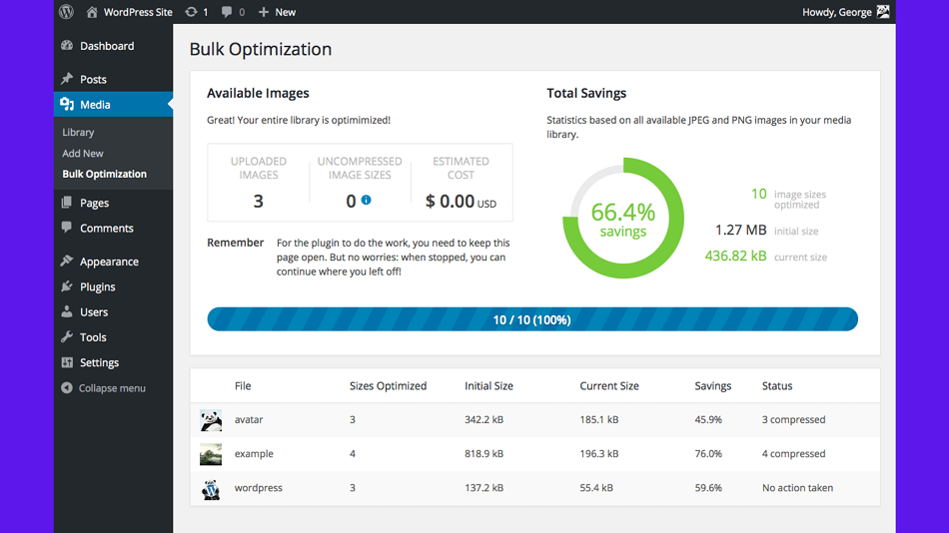Click the home icon beside WordPress Site

point(92,12)
